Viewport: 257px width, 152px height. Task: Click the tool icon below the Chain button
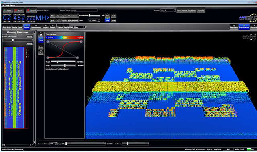click(41, 52)
